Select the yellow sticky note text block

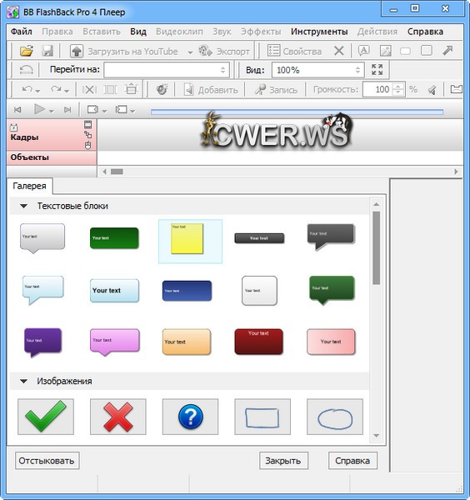[187, 238]
